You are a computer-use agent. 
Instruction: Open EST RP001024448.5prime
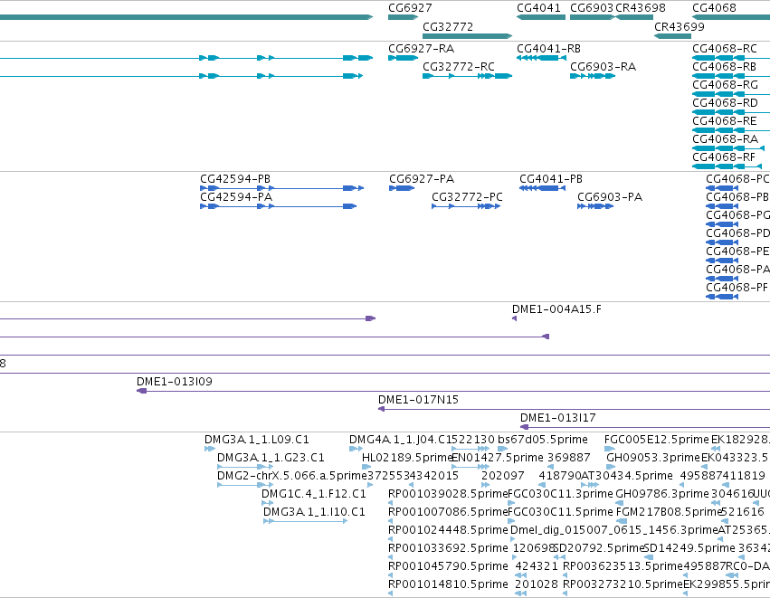[x=448, y=530]
